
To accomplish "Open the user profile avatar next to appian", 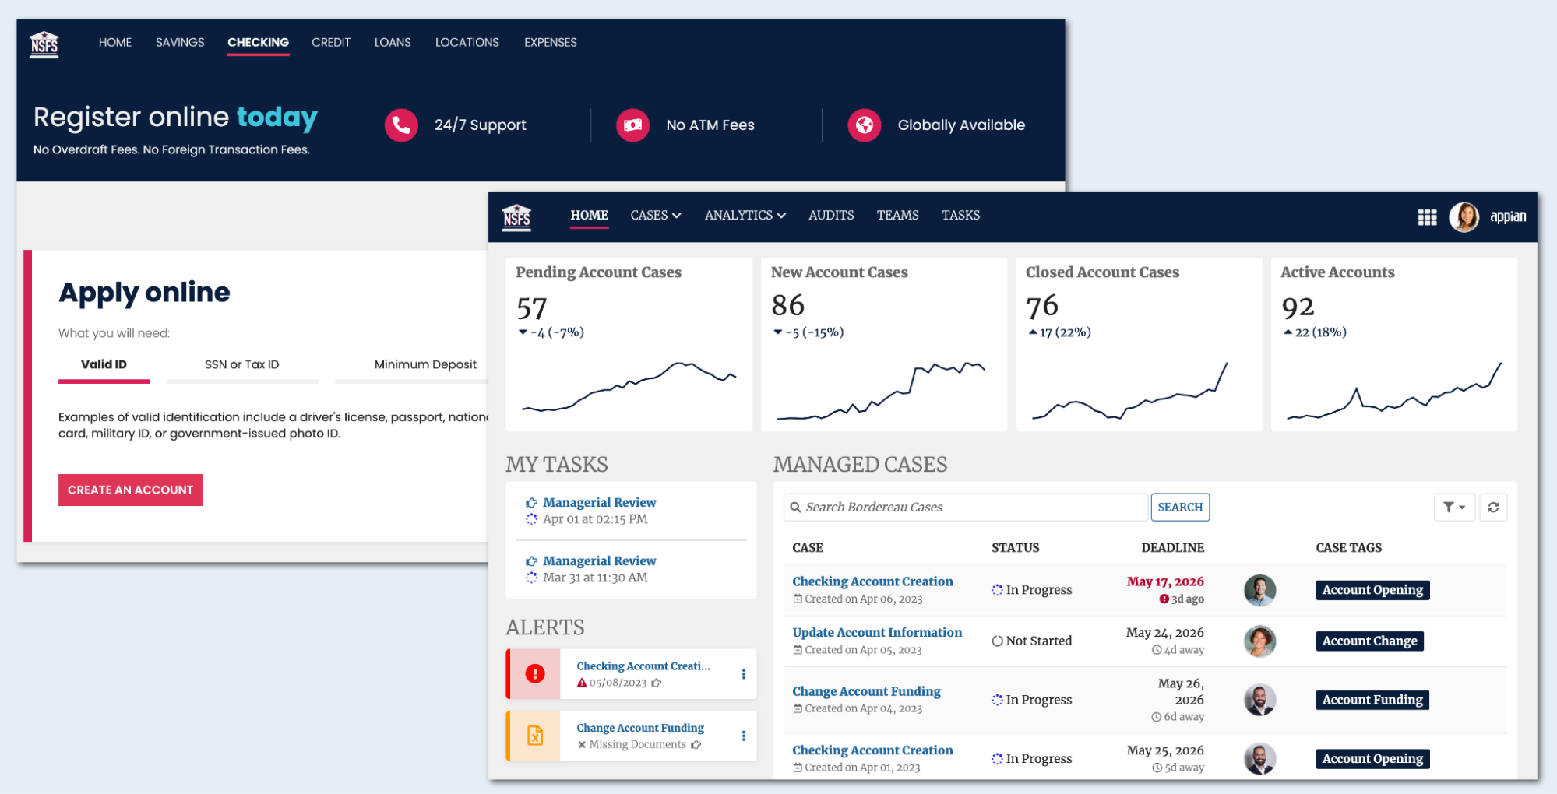I will point(1464,217).
